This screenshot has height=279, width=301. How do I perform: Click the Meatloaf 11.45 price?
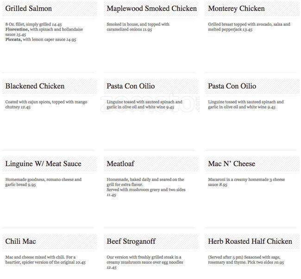[x=111, y=195]
